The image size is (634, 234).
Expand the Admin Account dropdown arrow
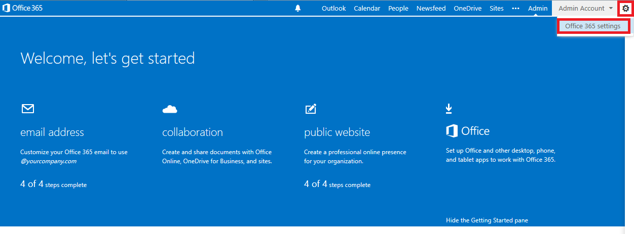[611, 8]
